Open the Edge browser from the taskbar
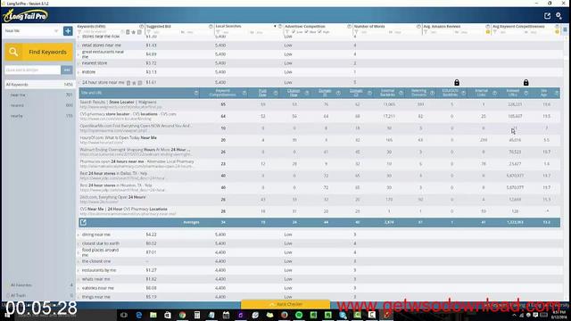Viewport: 571px width, 321px height. coord(138,315)
